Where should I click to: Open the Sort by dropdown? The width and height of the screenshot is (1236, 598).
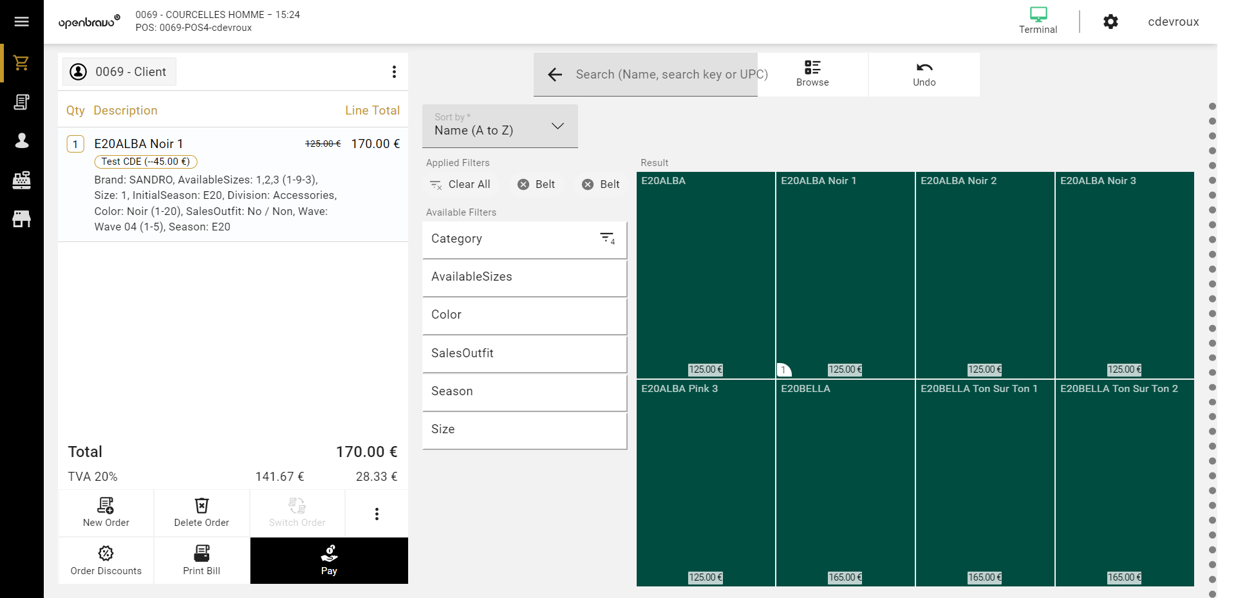coord(500,126)
